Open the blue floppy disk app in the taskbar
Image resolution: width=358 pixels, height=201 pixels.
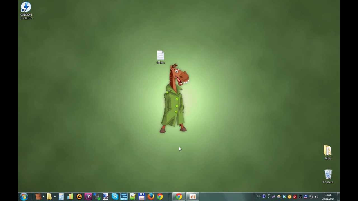(x=142, y=197)
